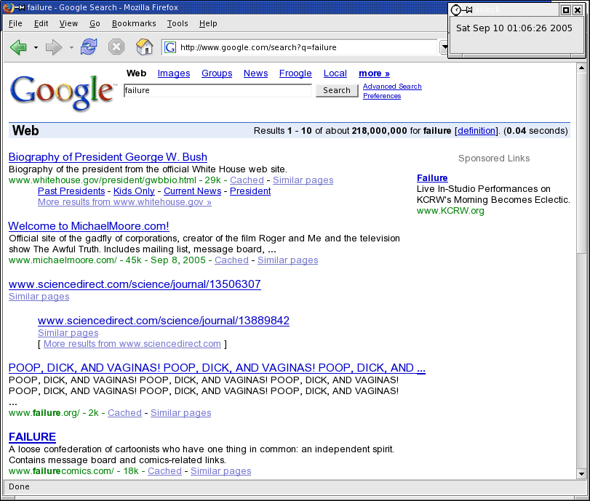Switch to Froogle search
The height and width of the screenshot is (501, 590).
coord(295,73)
